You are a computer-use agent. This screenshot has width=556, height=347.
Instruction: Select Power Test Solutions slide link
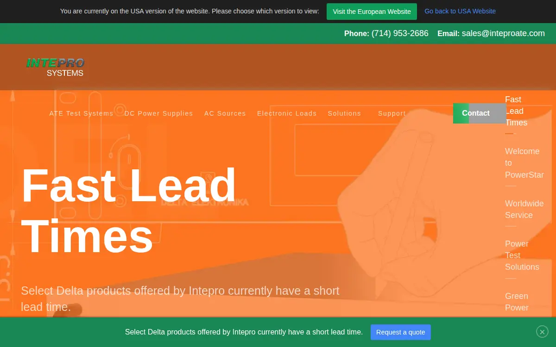pyautogui.click(x=522, y=255)
